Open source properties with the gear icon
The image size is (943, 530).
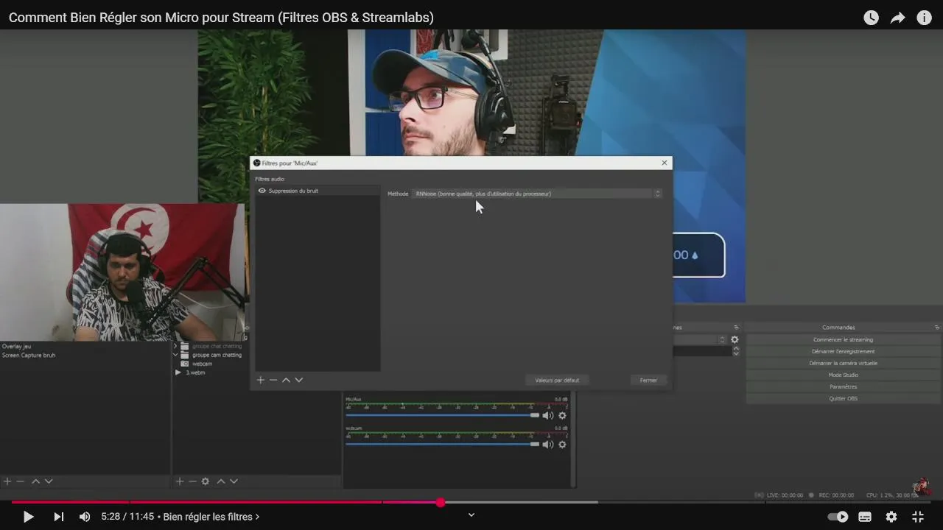point(206,481)
